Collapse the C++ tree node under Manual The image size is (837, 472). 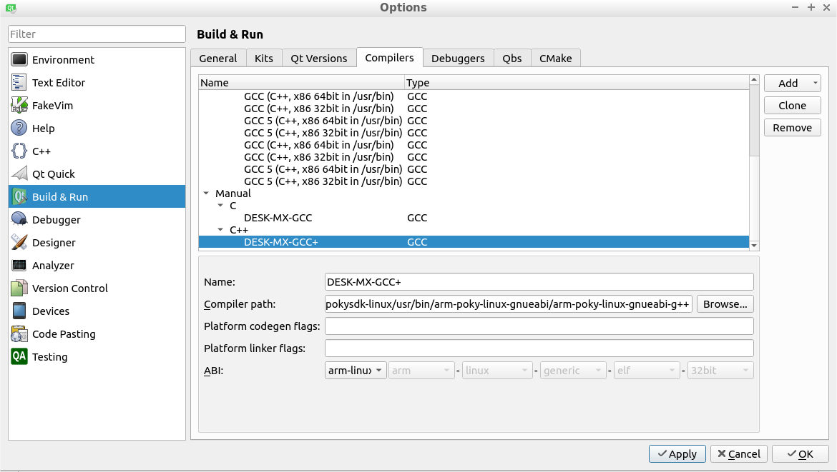click(220, 230)
